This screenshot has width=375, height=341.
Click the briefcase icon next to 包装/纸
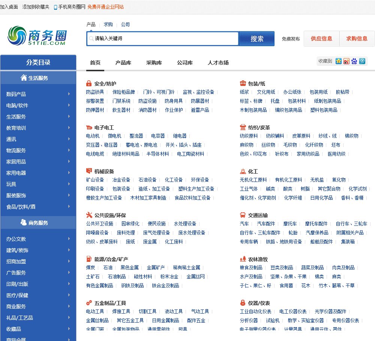[243, 83]
